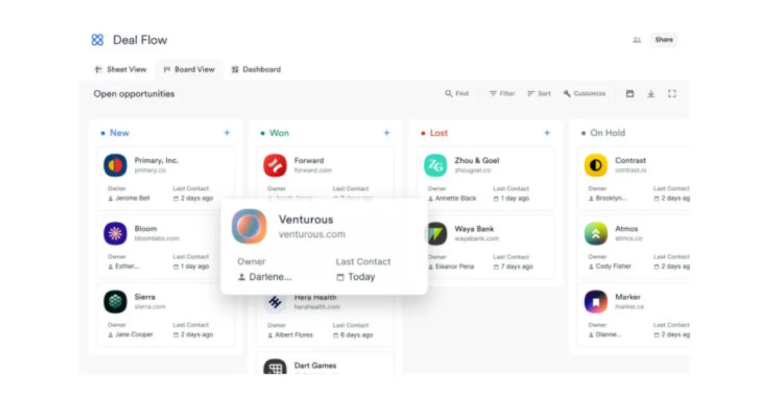Switch to the Sheet View tab
Image resolution: width=770 pixels, height=403 pixels.
121,69
